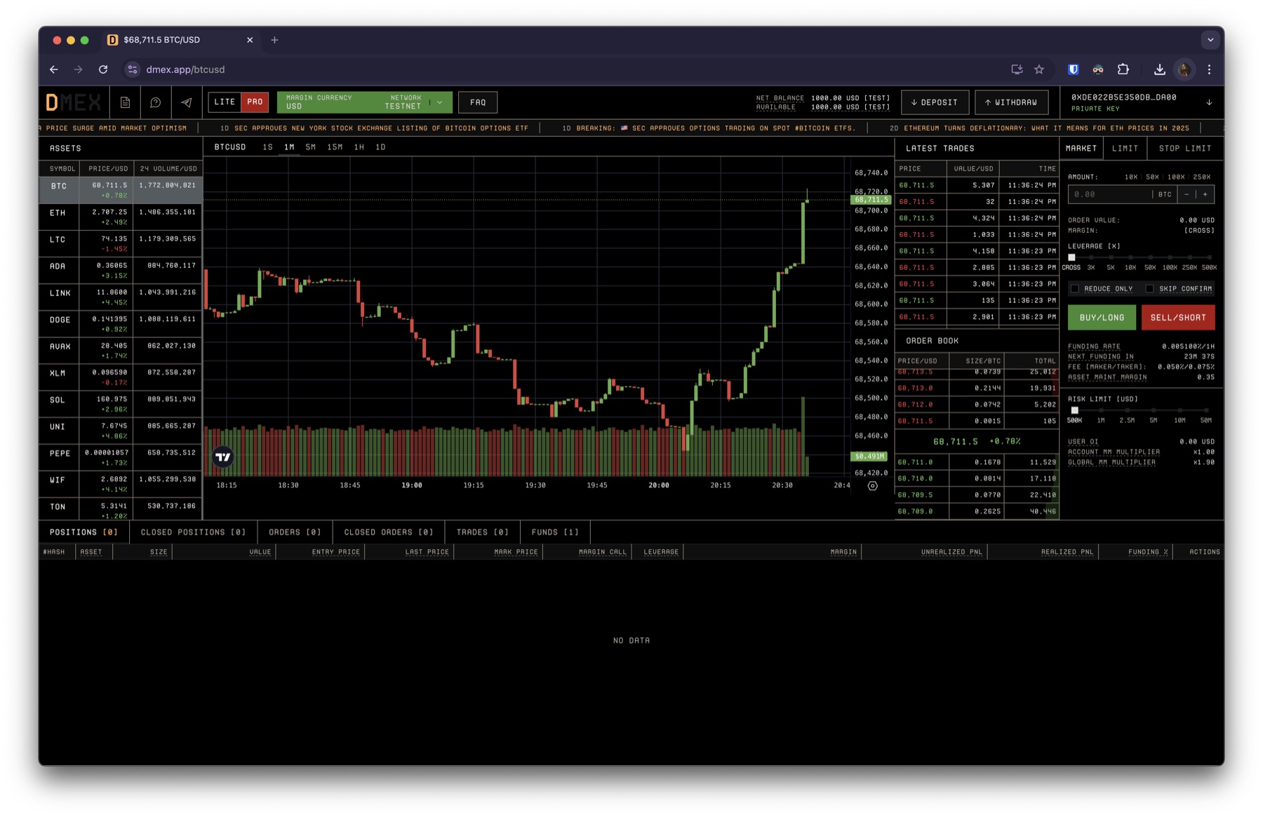Switch to Closed Positions tab
The height and width of the screenshot is (817, 1263).
pyautogui.click(x=193, y=532)
